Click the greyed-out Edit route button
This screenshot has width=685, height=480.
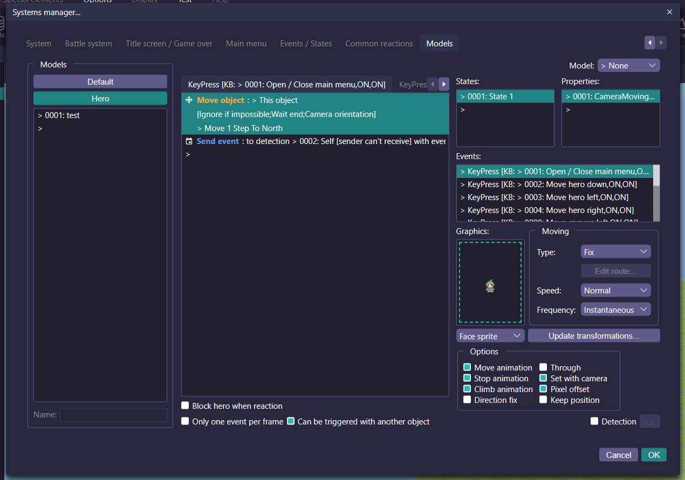coord(615,271)
